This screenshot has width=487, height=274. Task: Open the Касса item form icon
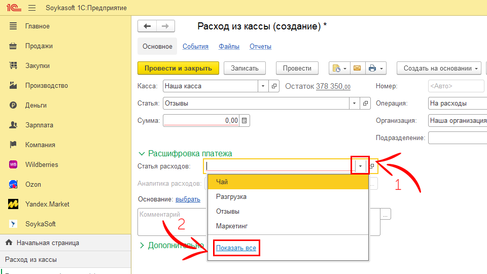[274, 86]
